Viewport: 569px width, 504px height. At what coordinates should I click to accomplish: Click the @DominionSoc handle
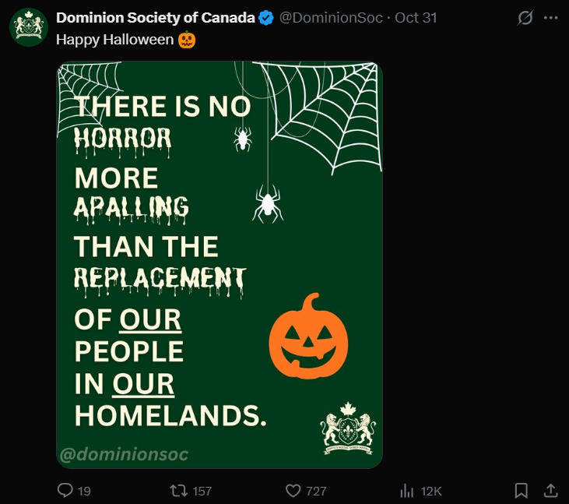point(331,18)
